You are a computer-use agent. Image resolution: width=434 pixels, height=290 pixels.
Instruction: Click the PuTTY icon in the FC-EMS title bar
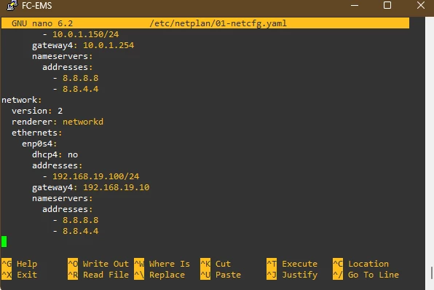(12, 5)
